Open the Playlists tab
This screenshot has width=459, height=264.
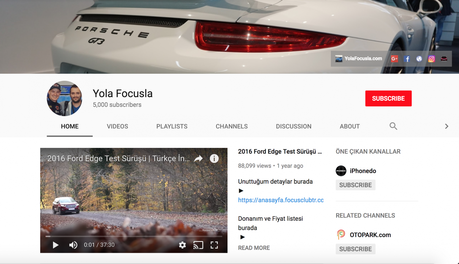(x=172, y=126)
